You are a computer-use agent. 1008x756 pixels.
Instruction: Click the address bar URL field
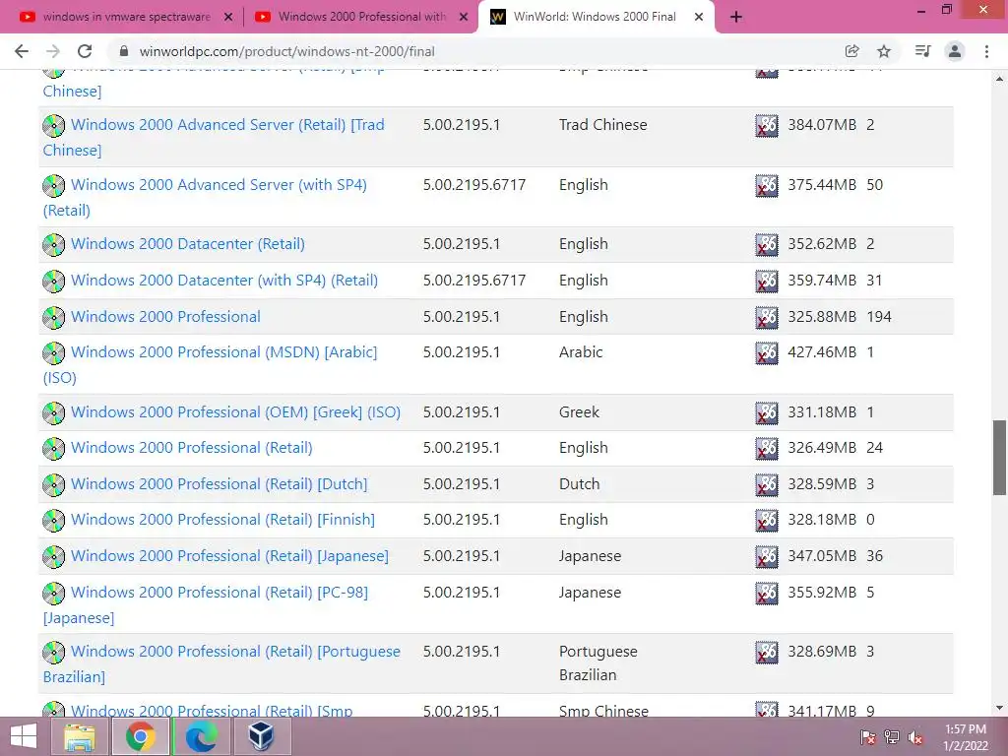click(x=475, y=51)
